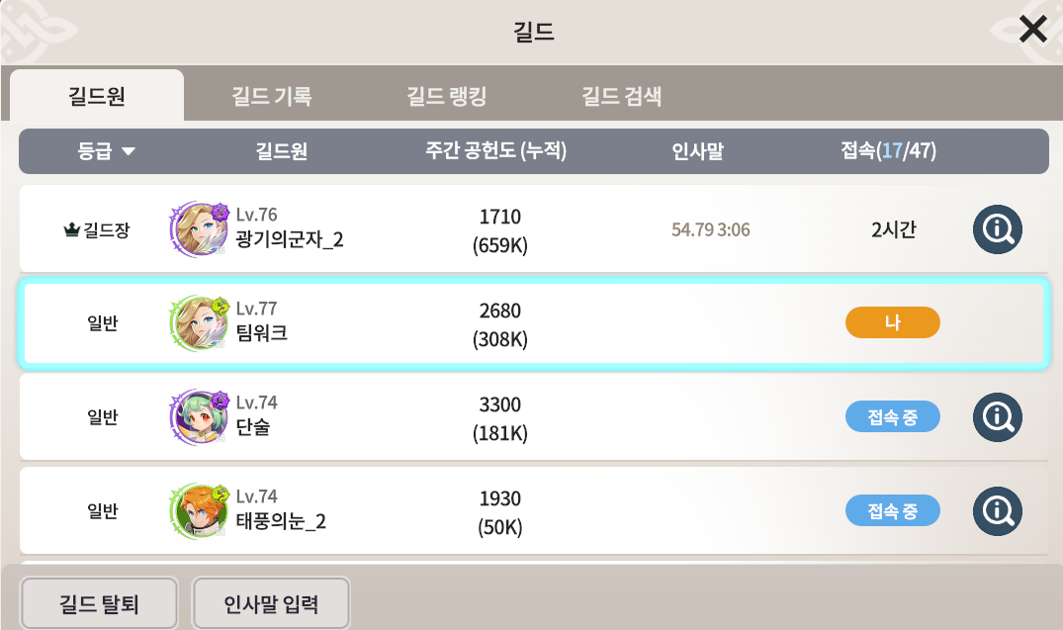Switch to the 길드 기록 tab
The width and height of the screenshot is (1063, 630).
click(x=271, y=97)
